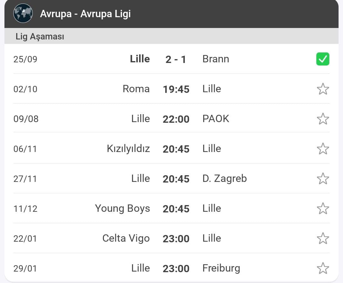Open the Freiburg team name
Screen dimensions: 343x283
point(221,268)
